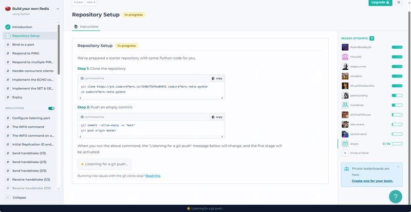
Task: Click AidenBradley24's avatar in recent attempts
Action: pyautogui.click(x=345, y=47)
